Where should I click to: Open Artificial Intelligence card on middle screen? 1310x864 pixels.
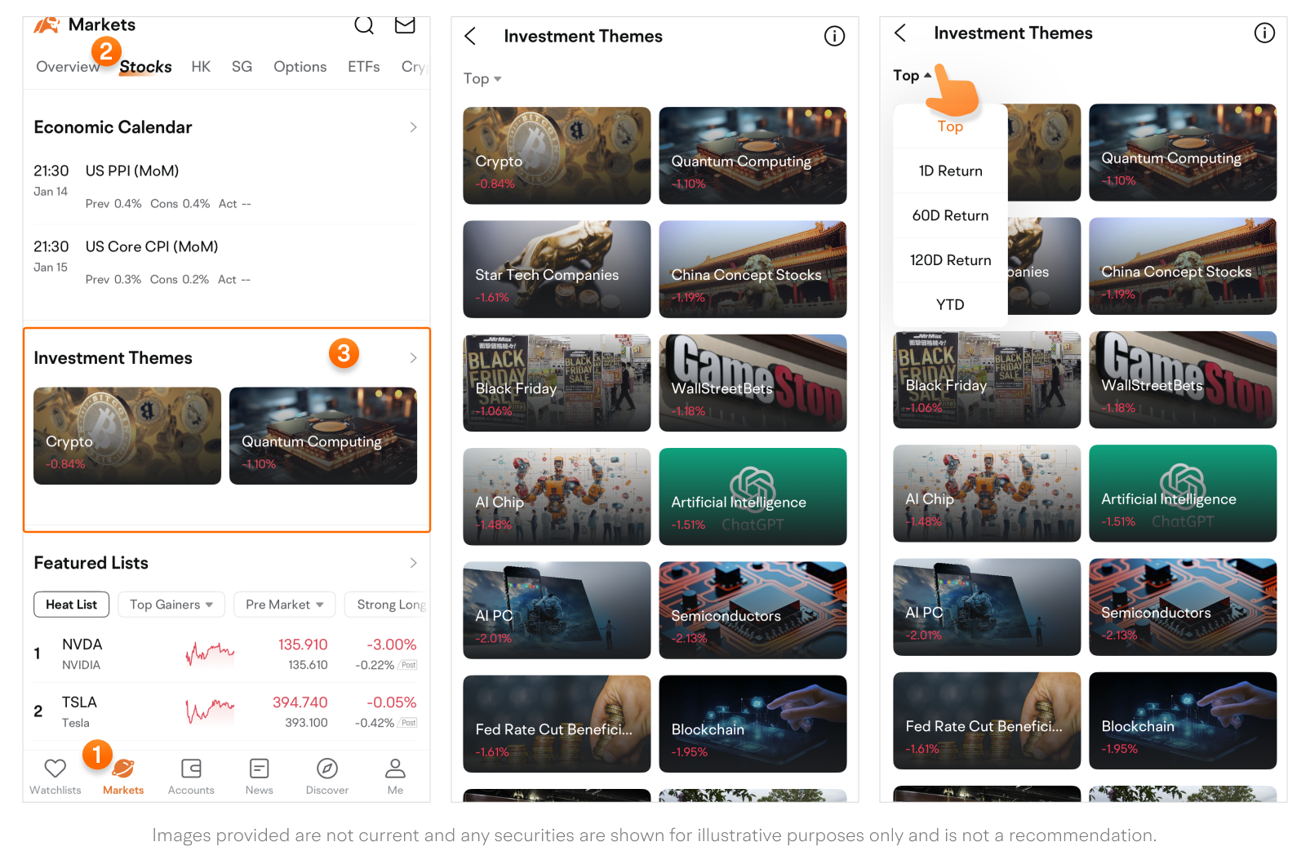click(753, 497)
